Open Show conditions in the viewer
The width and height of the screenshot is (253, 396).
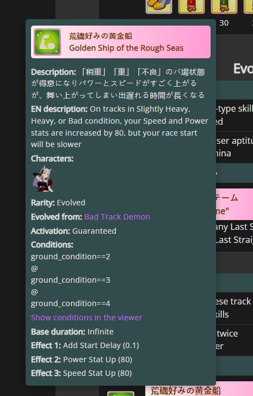87,318
